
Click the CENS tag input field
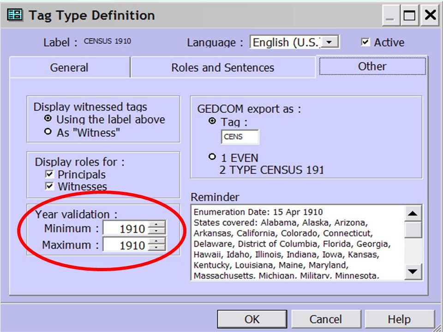pos(239,136)
